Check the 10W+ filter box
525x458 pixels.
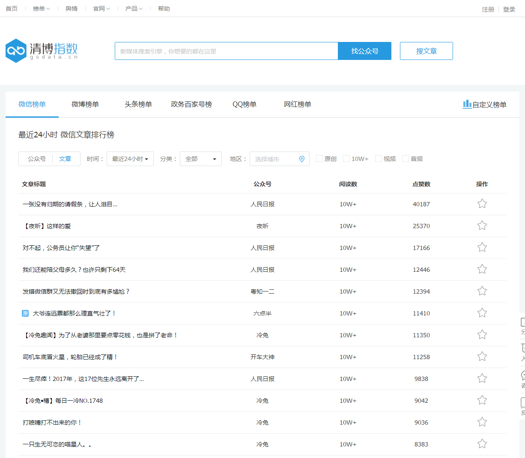point(346,158)
